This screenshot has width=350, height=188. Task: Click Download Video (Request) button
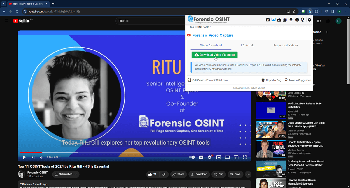(215, 55)
